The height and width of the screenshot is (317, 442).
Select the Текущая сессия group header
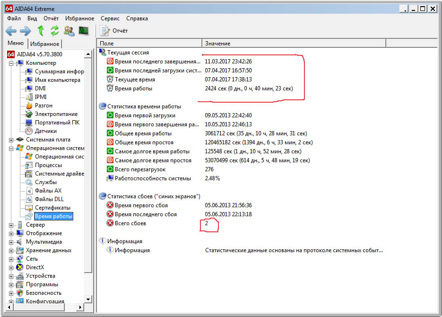[x=124, y=53]
